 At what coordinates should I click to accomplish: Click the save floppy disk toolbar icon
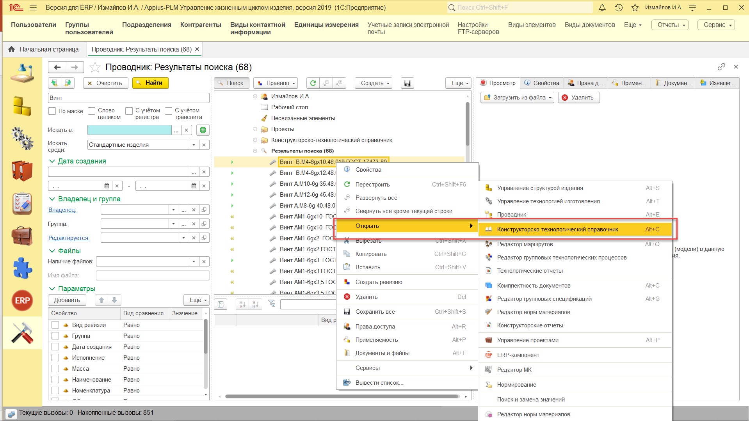[407, 83]
